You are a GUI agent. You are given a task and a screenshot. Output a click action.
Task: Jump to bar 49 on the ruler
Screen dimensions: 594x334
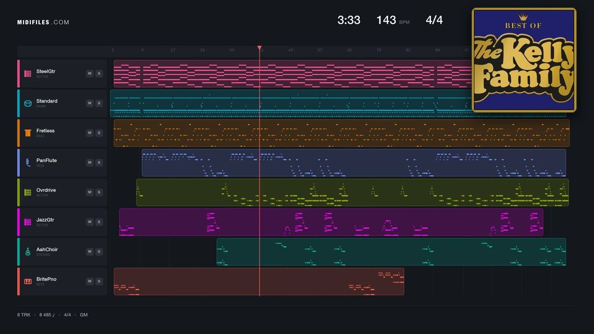click(x=291, y=50)
